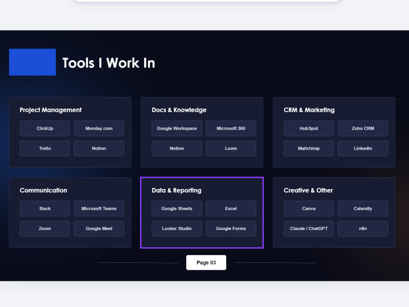Click the Docs & Knowledge card title

click(x=179, y=110)
